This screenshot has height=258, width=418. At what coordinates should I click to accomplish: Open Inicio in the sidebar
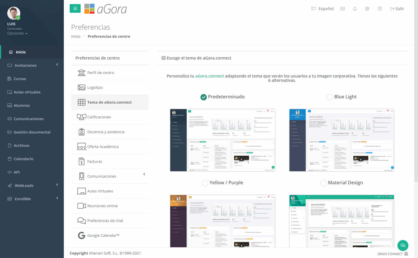tap(32, 52)
